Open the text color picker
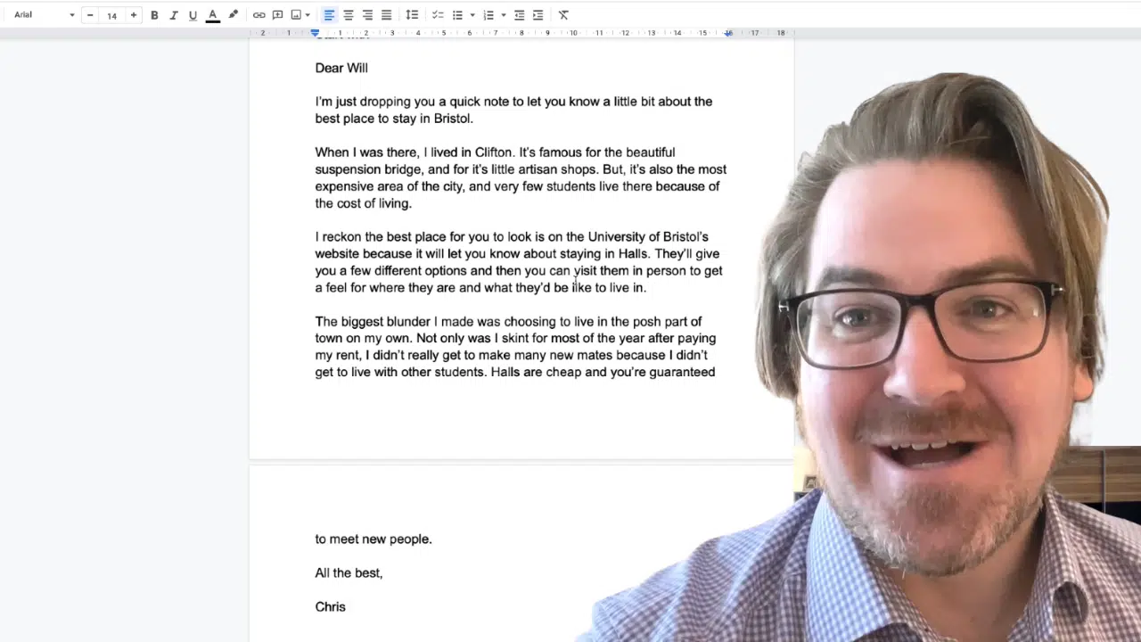This screenshot has height=642, width=1141. click(x=213, y=15)
